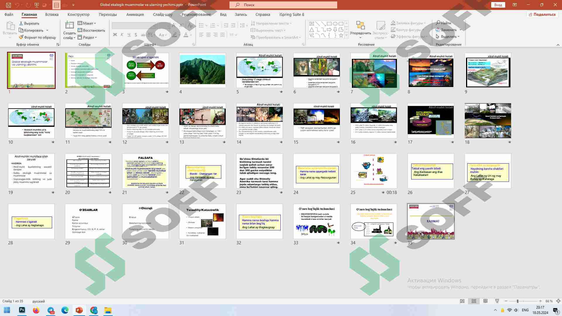
Task: Collapse the ribbon with chevron arrow
Action: [x=558, y=45]
